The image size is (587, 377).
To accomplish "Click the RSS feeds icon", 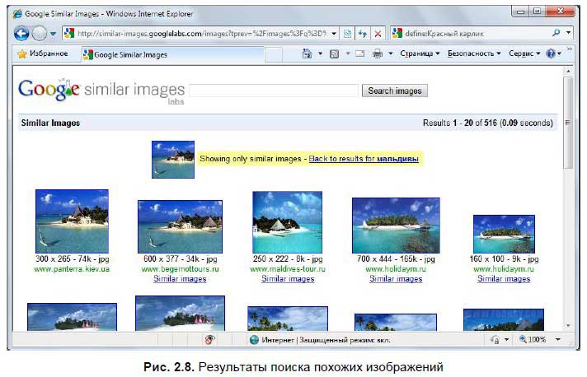I will pos(334,54).
